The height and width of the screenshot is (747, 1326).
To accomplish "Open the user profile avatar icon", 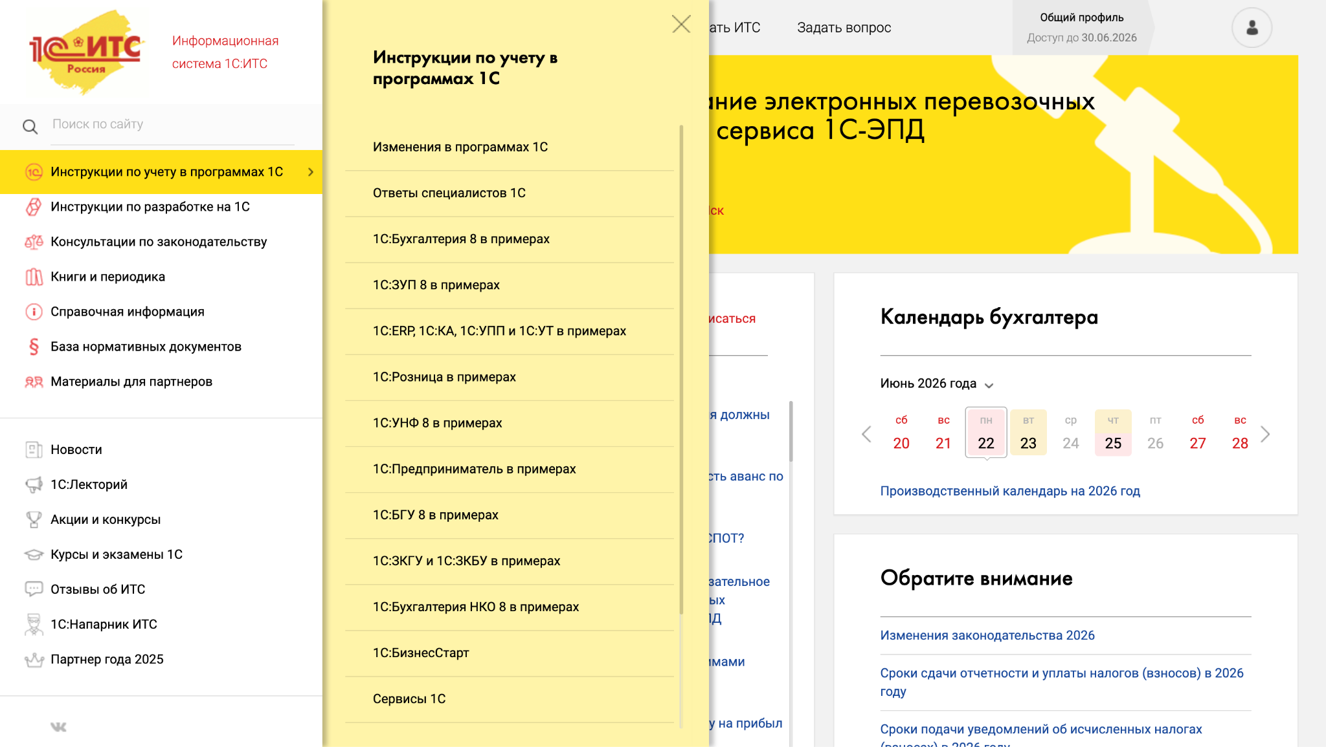I will coord(1252,28).
